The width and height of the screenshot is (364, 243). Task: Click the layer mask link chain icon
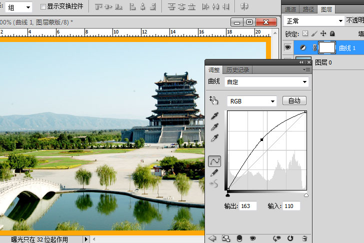coord(314,48)
